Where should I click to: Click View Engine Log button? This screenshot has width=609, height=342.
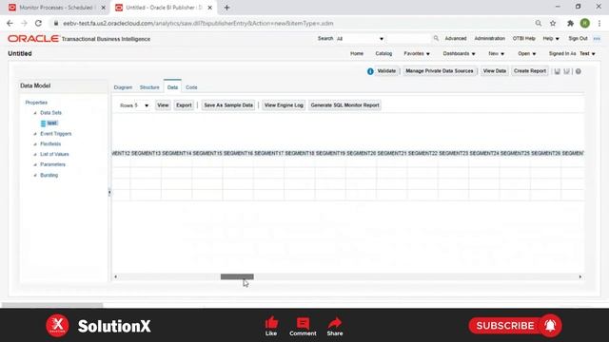click(x=284, y=105)
